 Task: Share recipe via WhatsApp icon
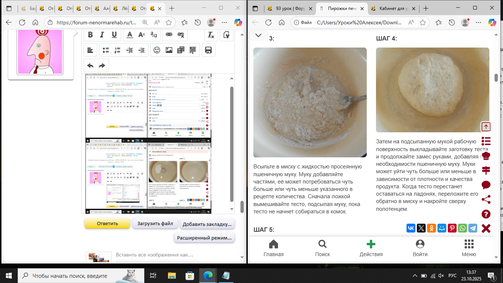(462, 228)
